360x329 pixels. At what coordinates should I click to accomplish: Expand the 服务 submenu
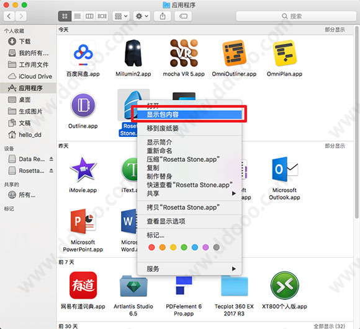click(189, 269)
